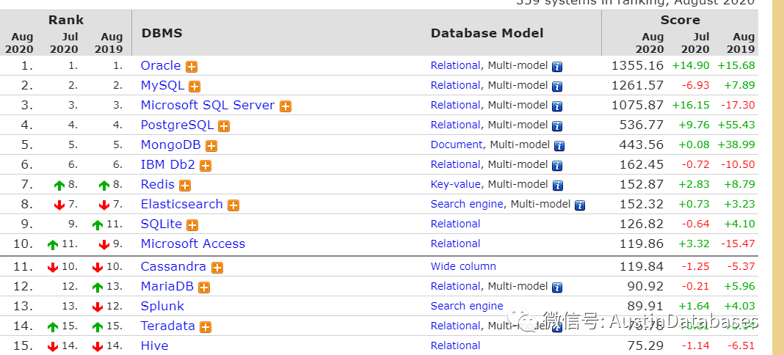Viewport: 784px width, 355px height.
Task: Click the Relational model link for SQLite
Action: [455, 224]
